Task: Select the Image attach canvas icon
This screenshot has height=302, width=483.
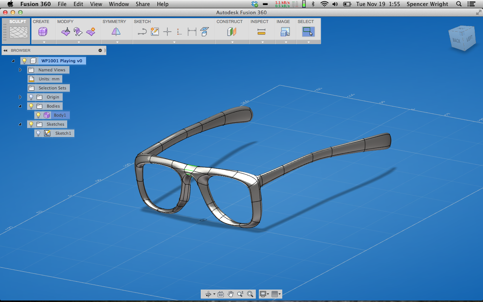Action: [285, 32]
